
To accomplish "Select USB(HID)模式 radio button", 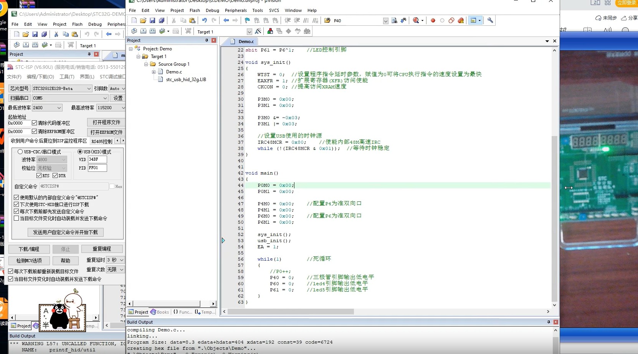I will tap(80, 152).
